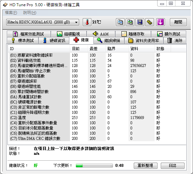Select row (07) 尋道錯誤率
This screenshot has height=174, width=193.
97,81
